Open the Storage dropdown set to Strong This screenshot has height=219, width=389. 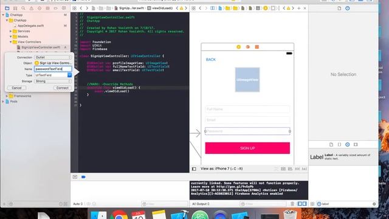tap(53, 81)
